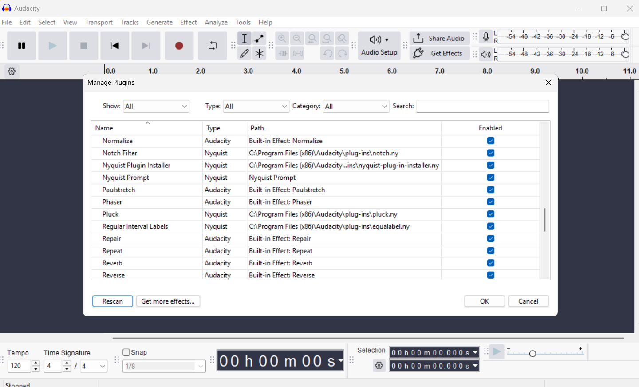This screenshot has width=639, height=387.
Task: Open the main time display format arrow
Action: (x=340, y=361)
